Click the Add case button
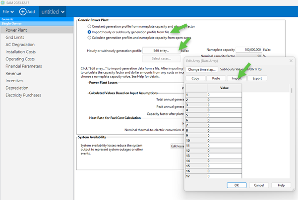The image size is (298, 200). [27, 11]
